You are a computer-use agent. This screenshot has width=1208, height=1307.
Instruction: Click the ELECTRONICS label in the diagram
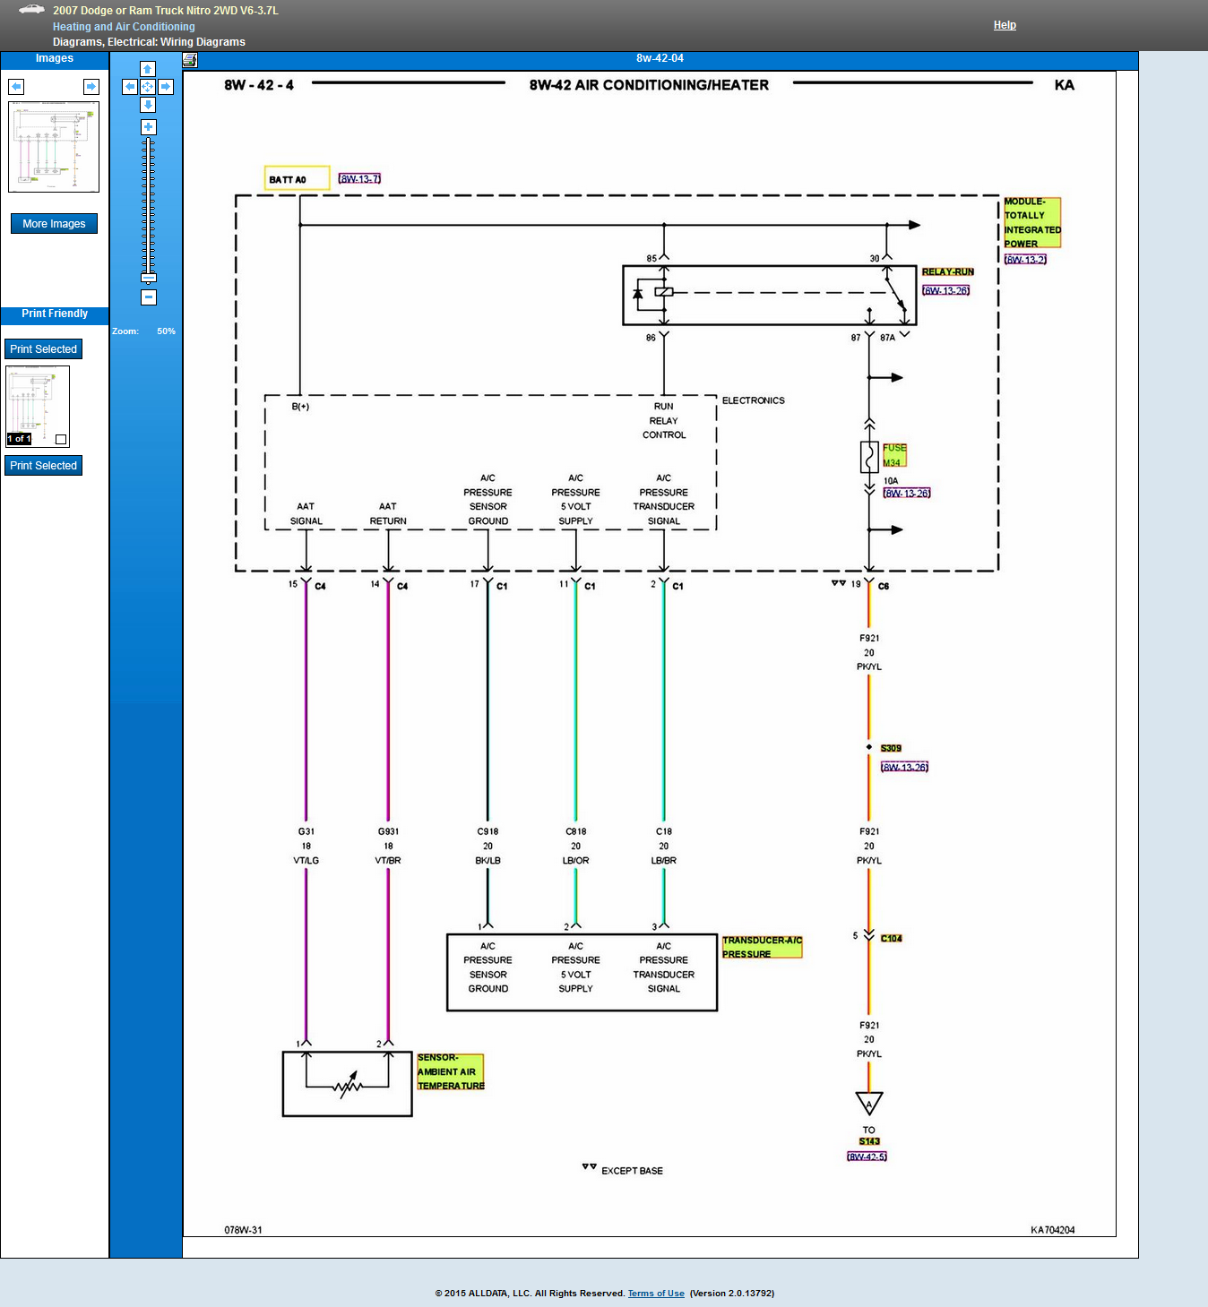point(753,400)
